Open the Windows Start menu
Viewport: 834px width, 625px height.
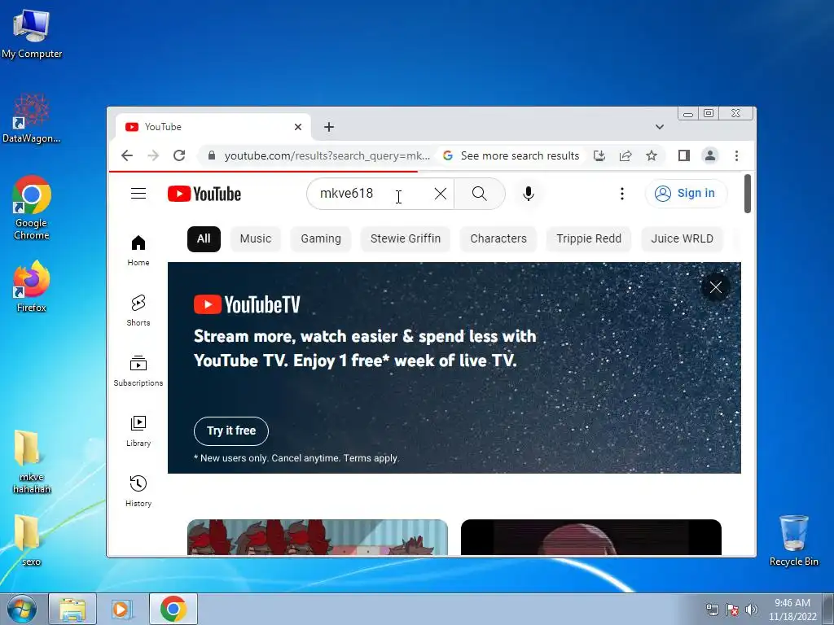click(x=22, y=609)
